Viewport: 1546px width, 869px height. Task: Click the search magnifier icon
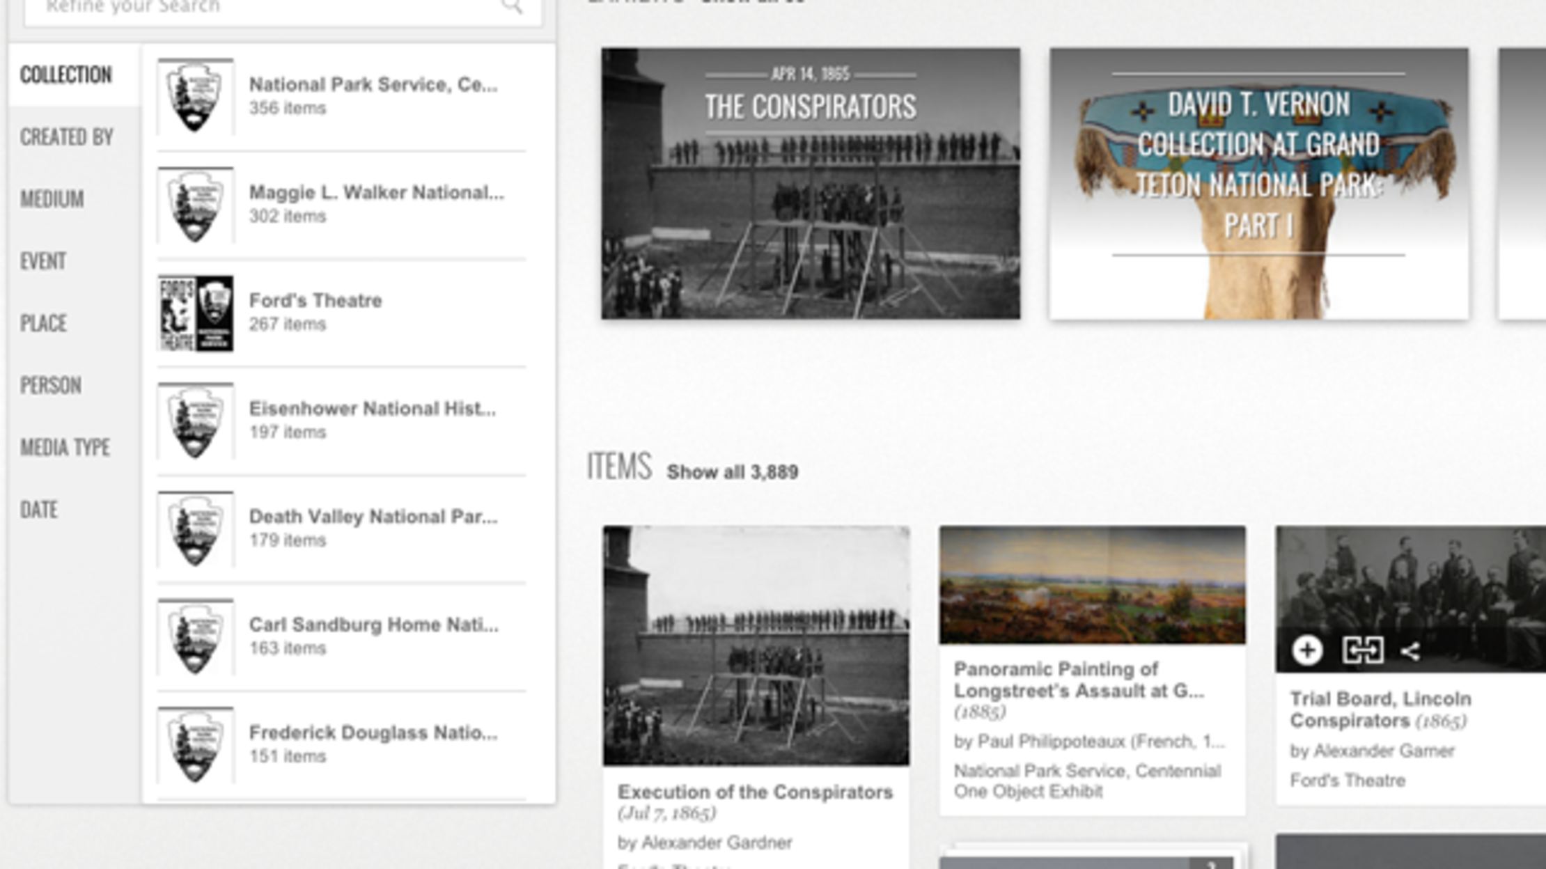pos(512,7)
